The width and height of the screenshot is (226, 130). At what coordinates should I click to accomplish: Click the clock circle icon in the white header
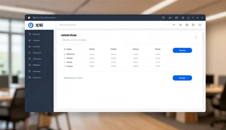point(187,25)
